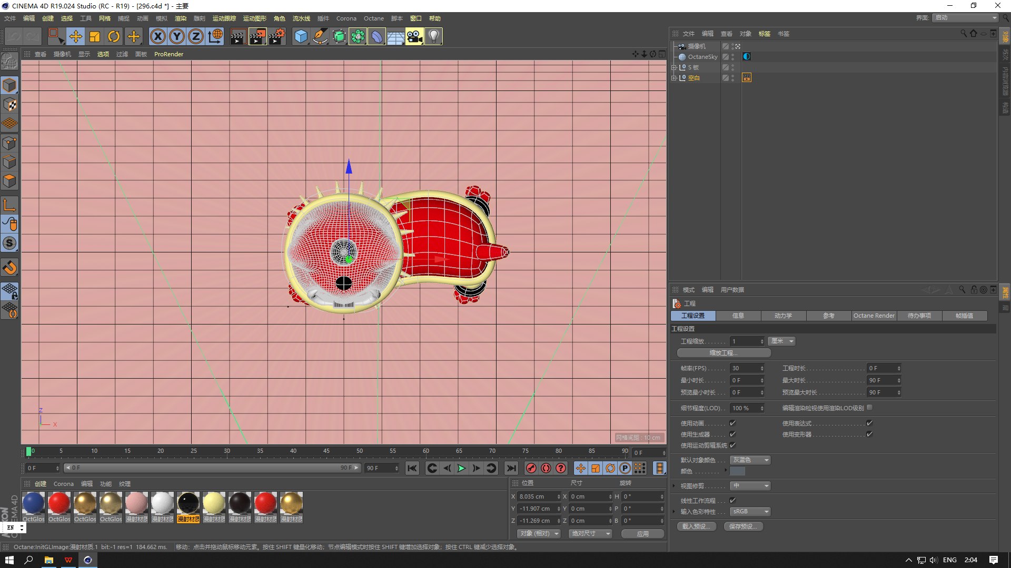
Task: Open the 界面 layout dropdown showing 启动
Action: click(966, 18)
